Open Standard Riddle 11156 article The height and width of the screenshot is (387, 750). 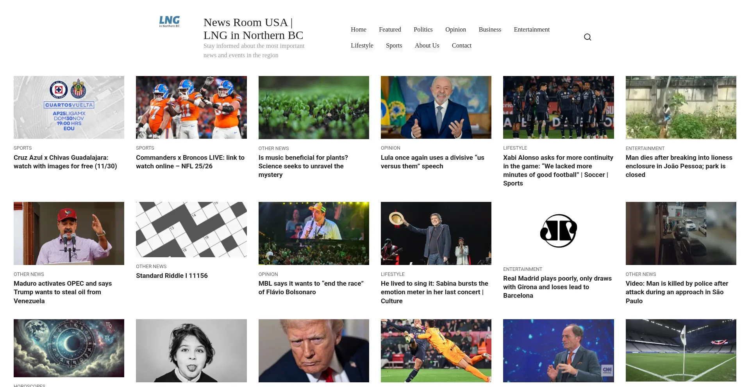click(172, 276)
